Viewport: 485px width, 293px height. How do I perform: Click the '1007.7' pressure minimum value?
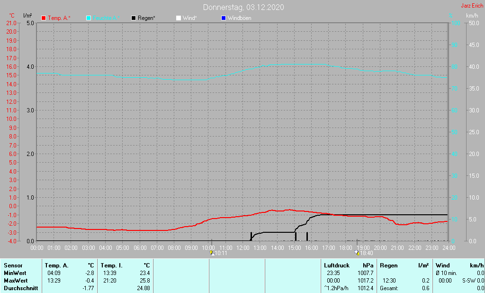(x=366, y=273)
